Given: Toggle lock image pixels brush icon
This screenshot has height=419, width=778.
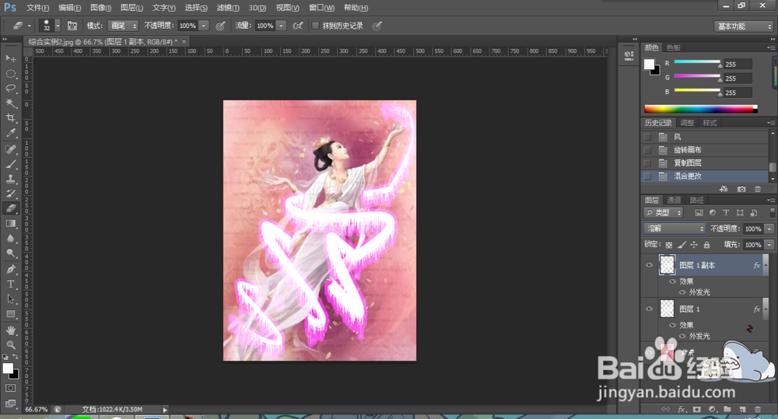Looking at the screenshot, I should coord(682,244).
